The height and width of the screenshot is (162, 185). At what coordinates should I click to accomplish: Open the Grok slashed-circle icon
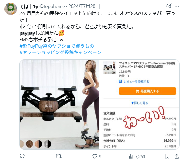tap(169, 6)
